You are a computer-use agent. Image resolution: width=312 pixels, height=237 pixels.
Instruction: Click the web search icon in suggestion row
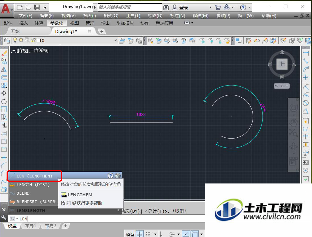pyautogui.click(x=118, y=176)
